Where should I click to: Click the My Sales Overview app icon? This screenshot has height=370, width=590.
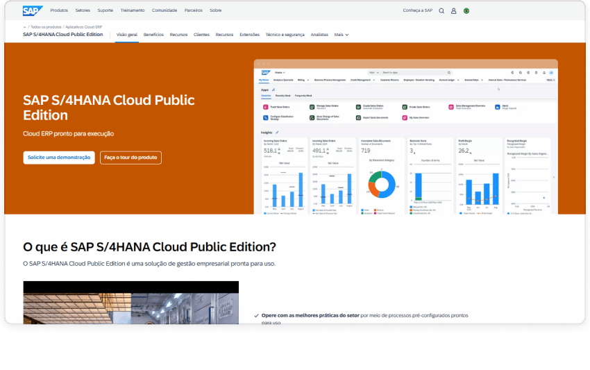click(x=405, y=118)
